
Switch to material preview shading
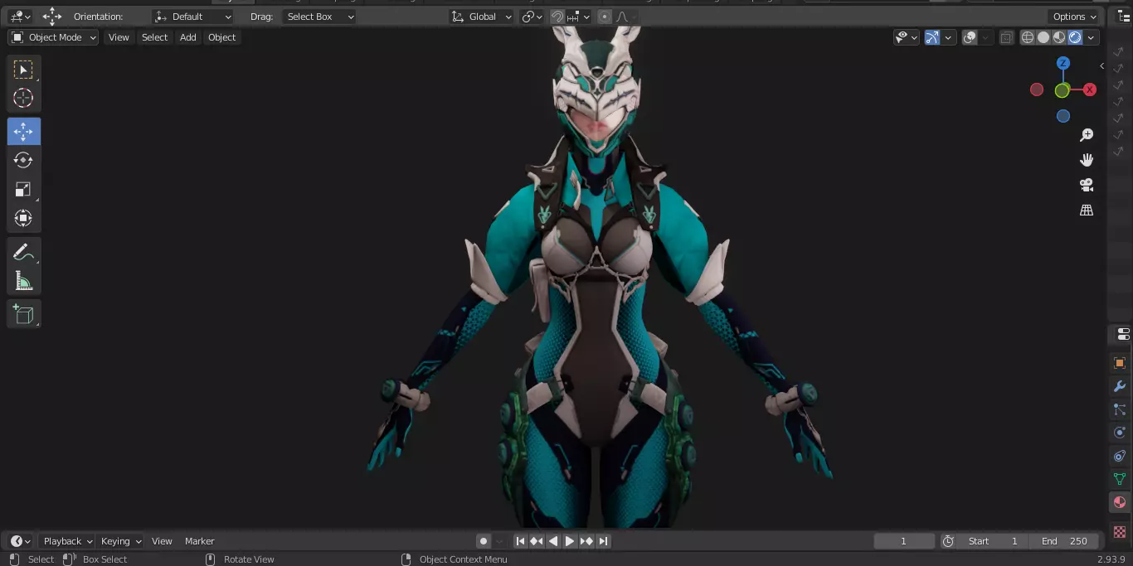[x=1059, y=37]
